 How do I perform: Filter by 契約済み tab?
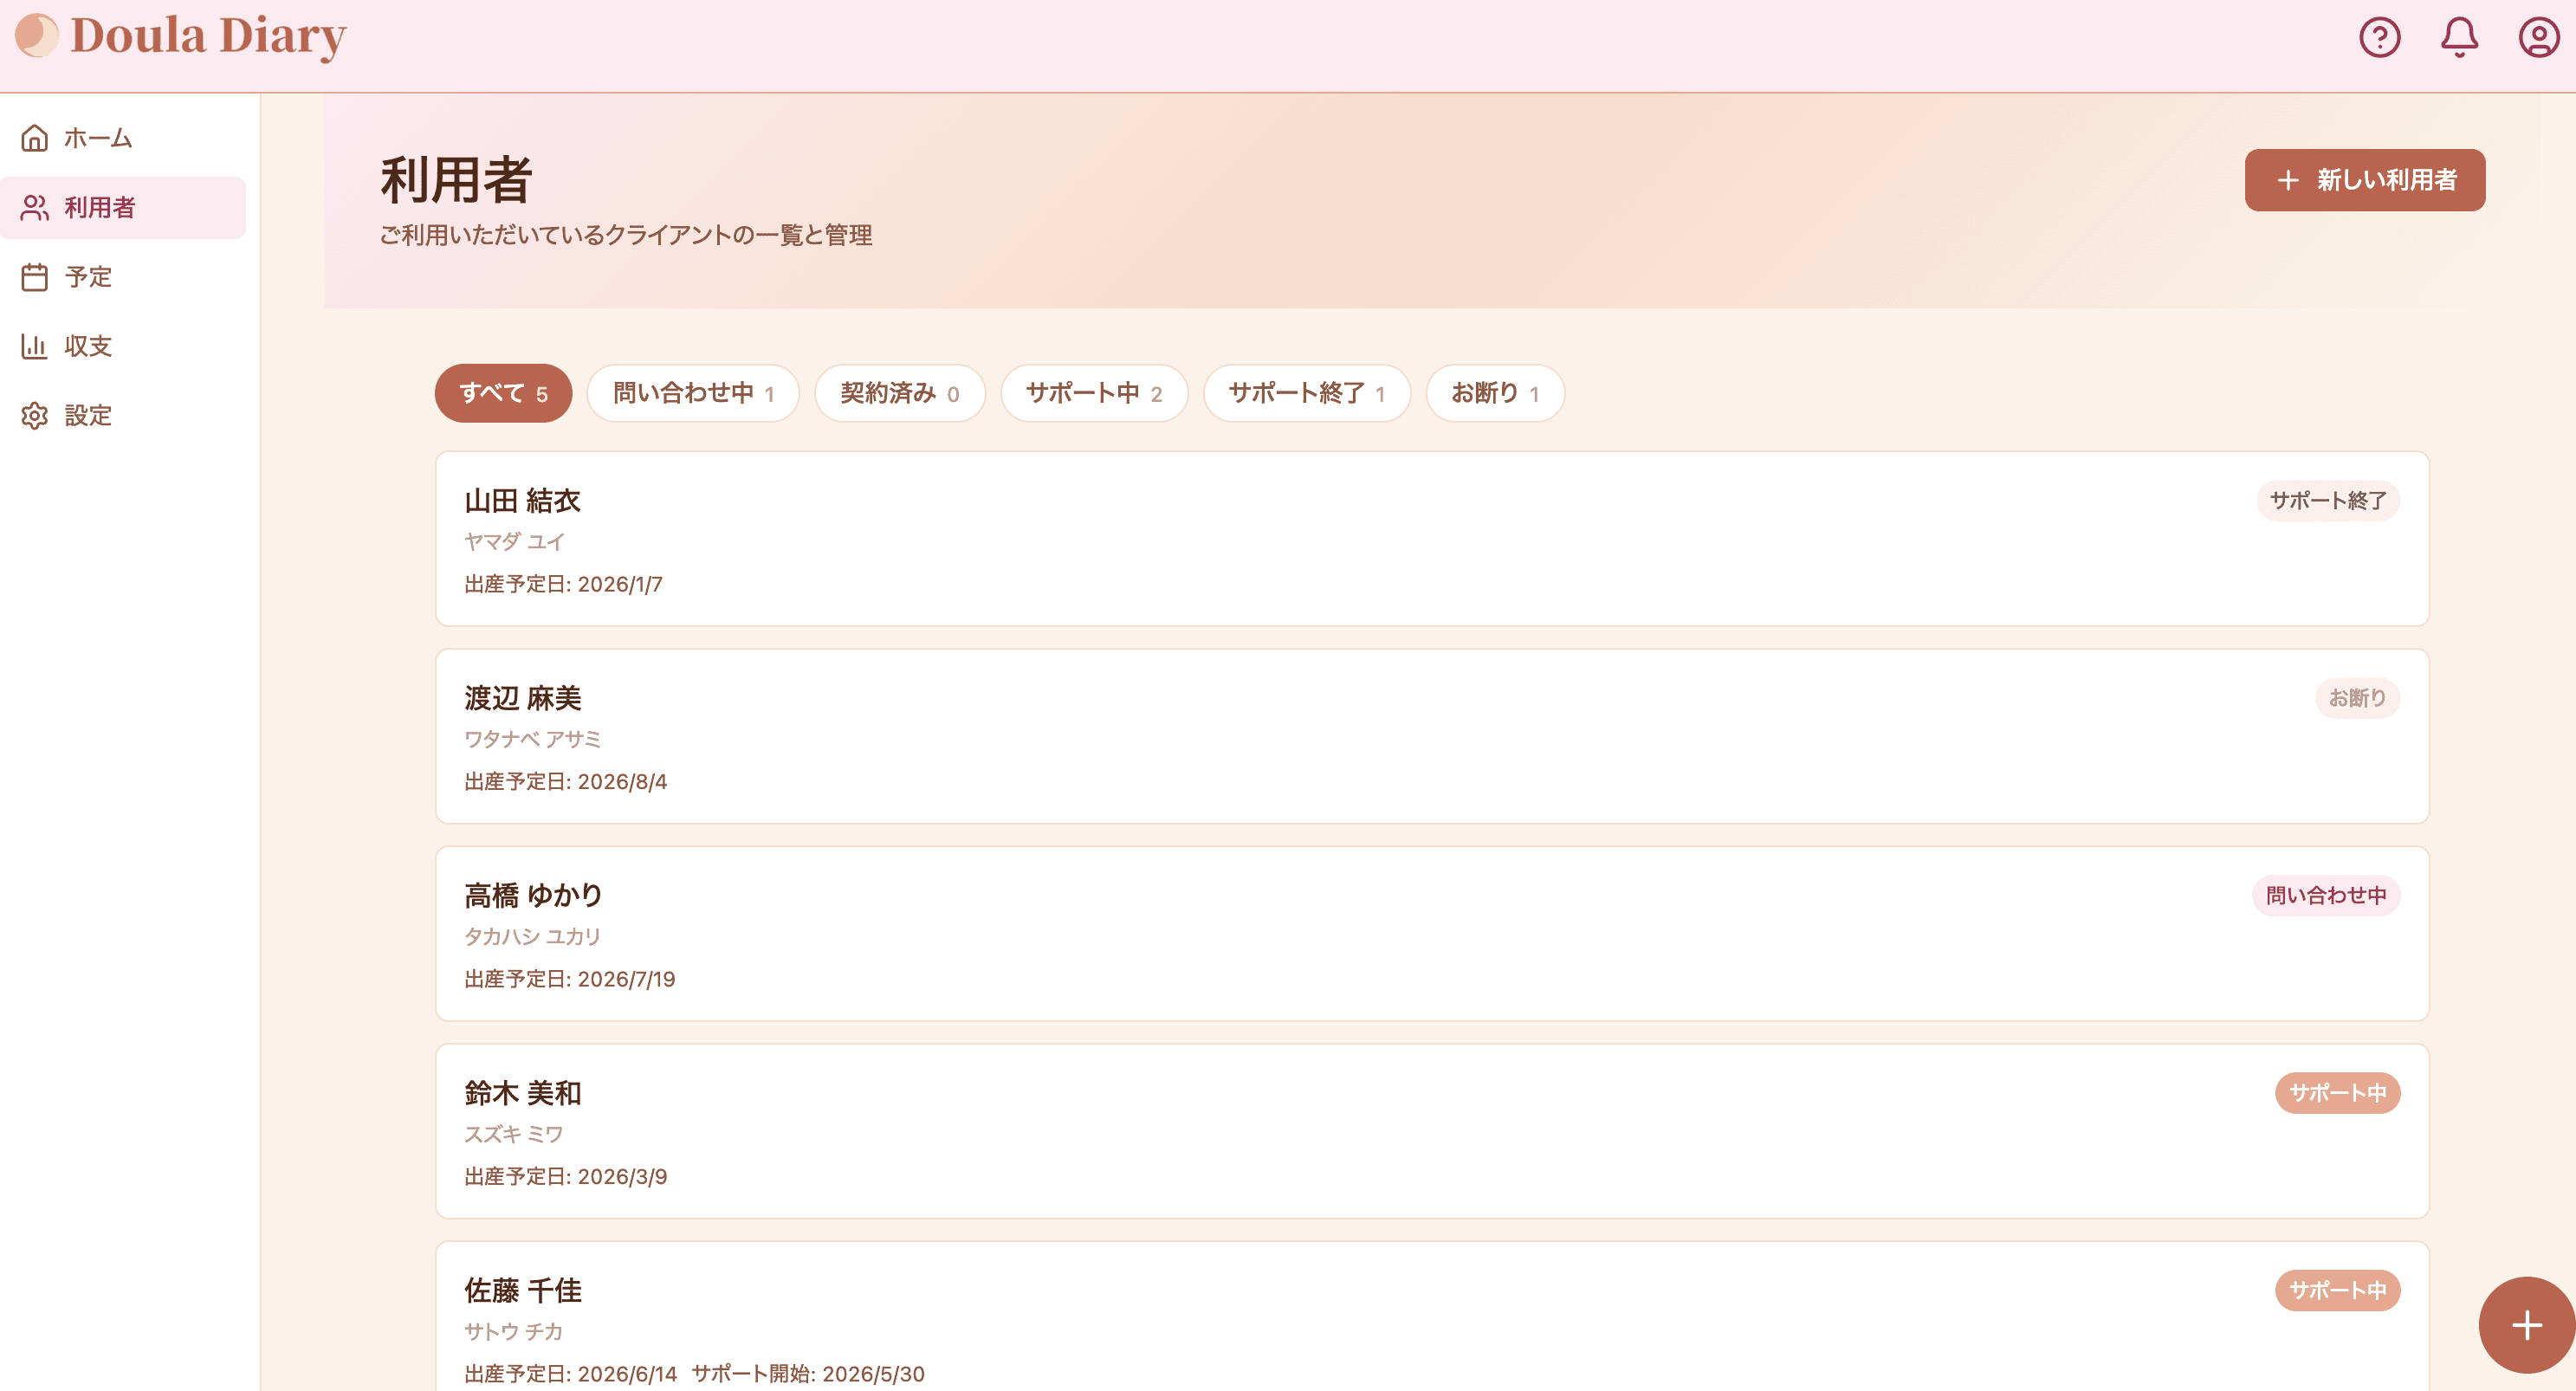pyautogui.click(x=900, y=393)
